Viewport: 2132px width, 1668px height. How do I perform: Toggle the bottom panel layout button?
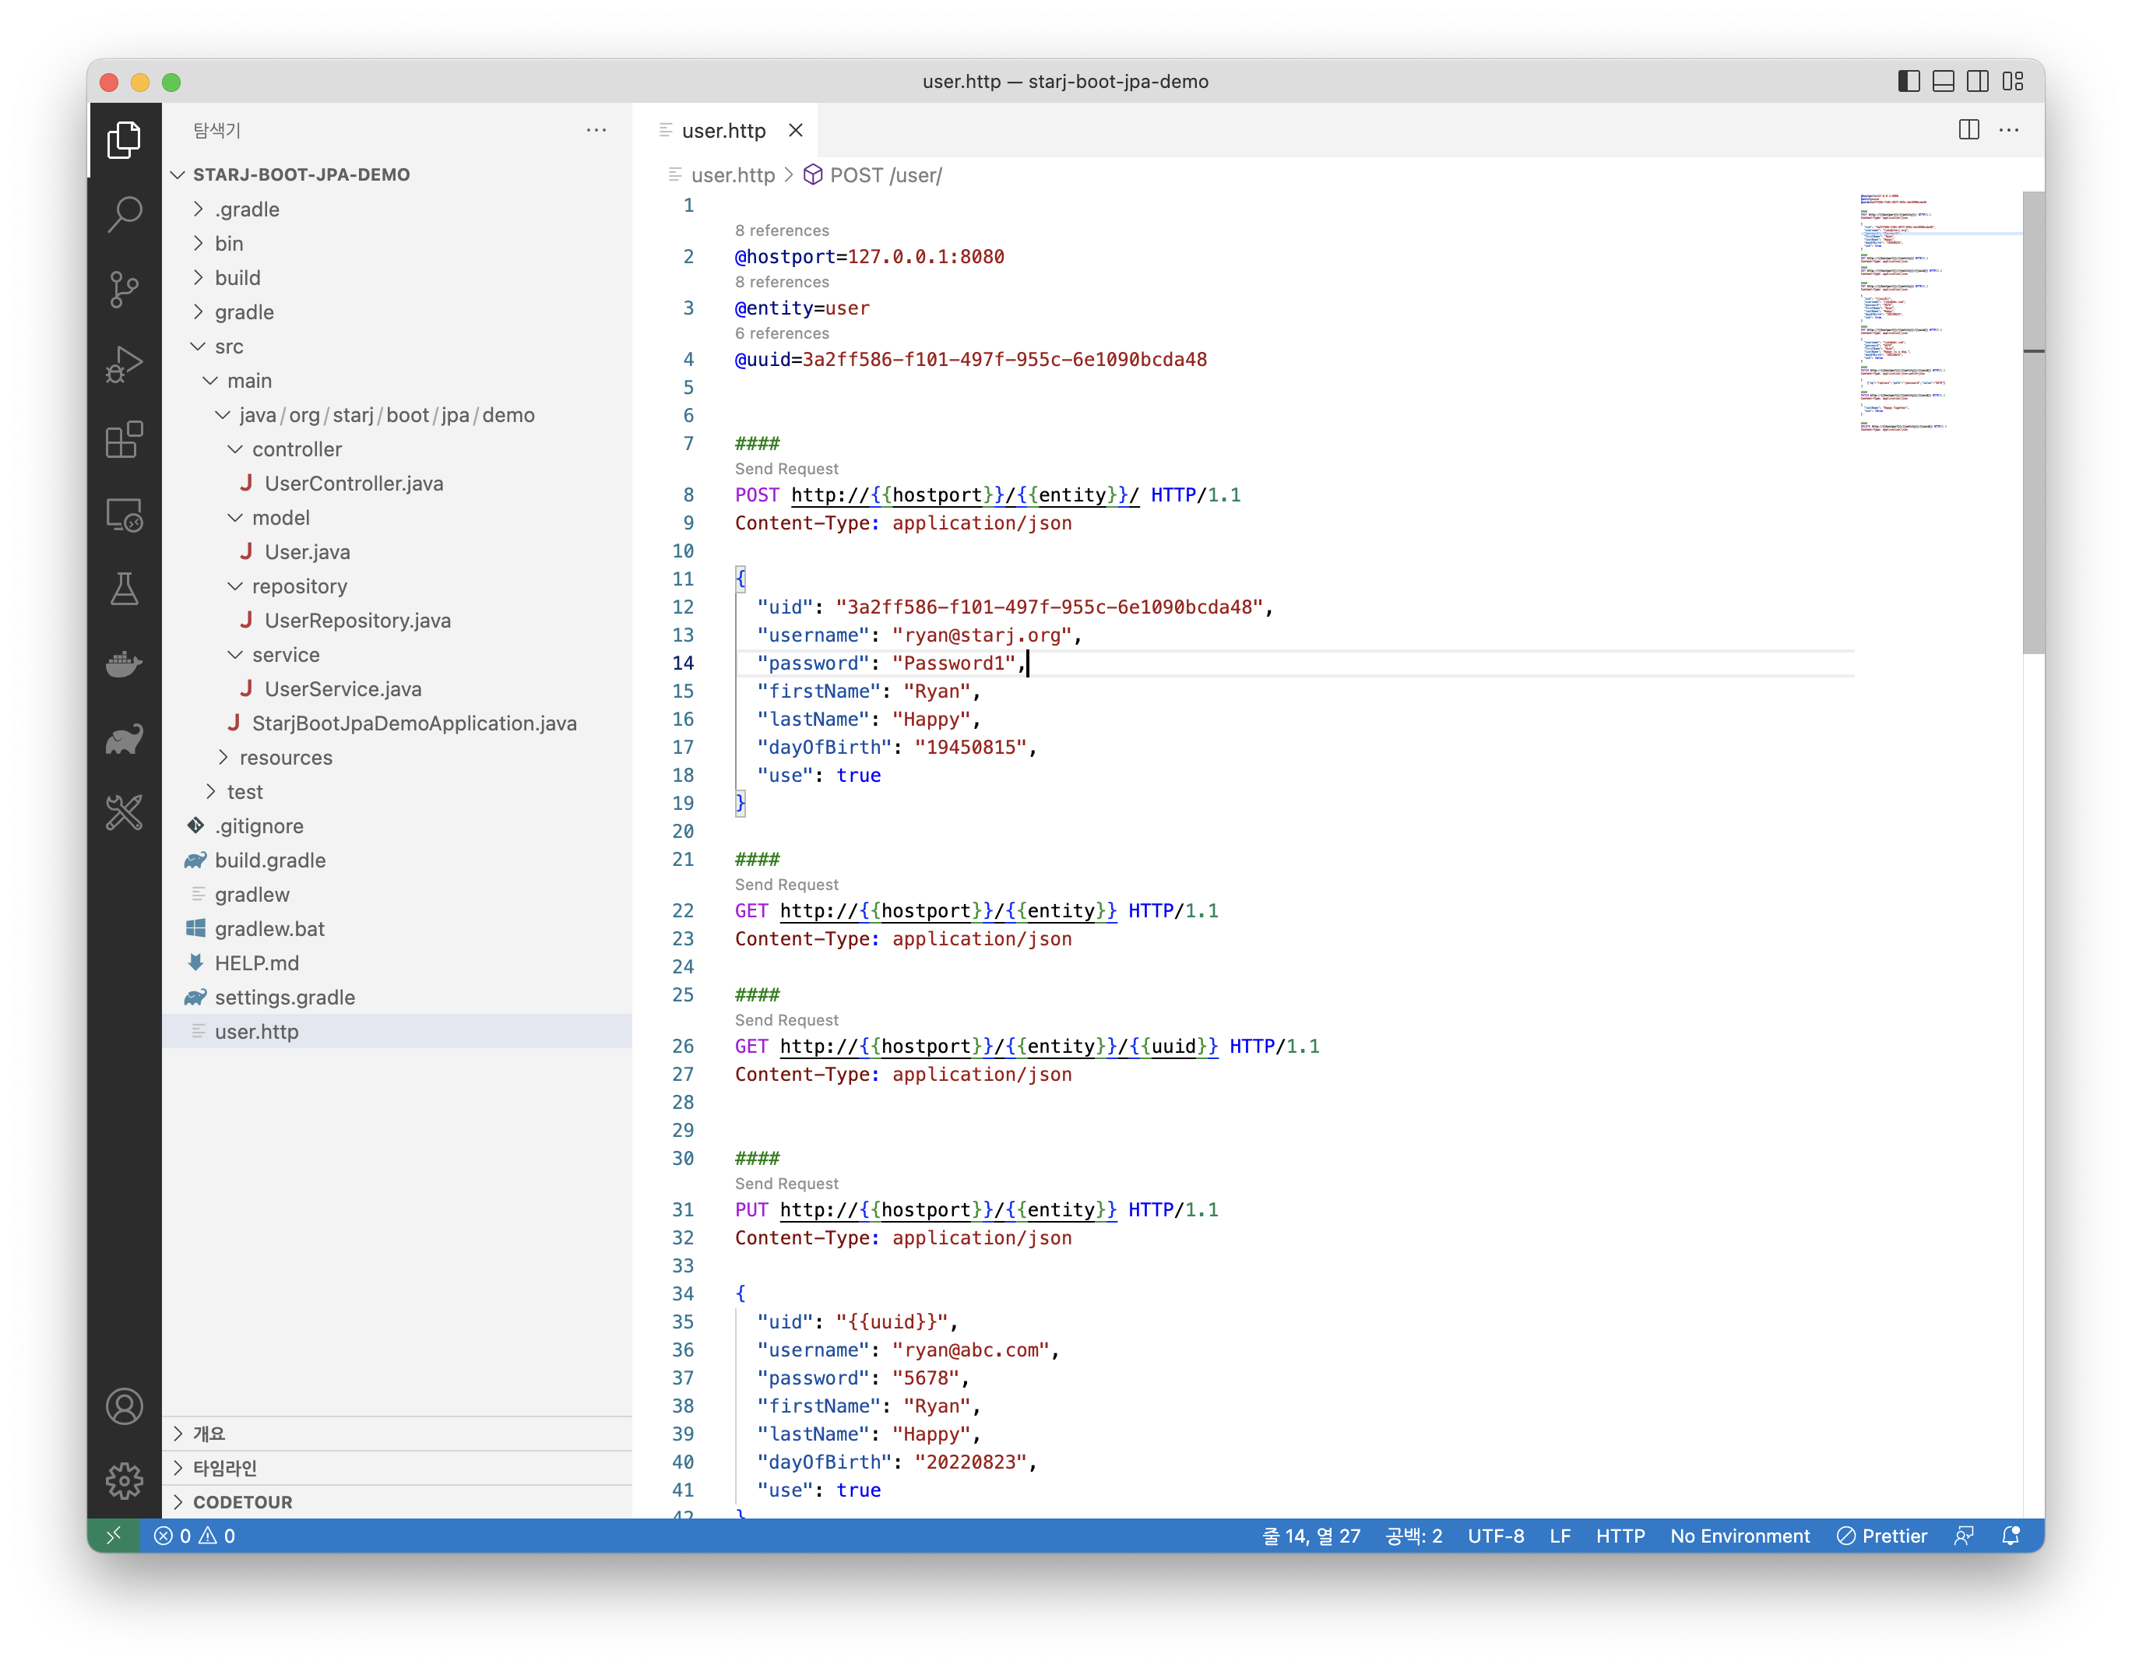coord(1943,81)
